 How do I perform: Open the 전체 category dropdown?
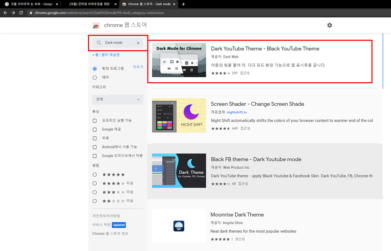[118, 99]
